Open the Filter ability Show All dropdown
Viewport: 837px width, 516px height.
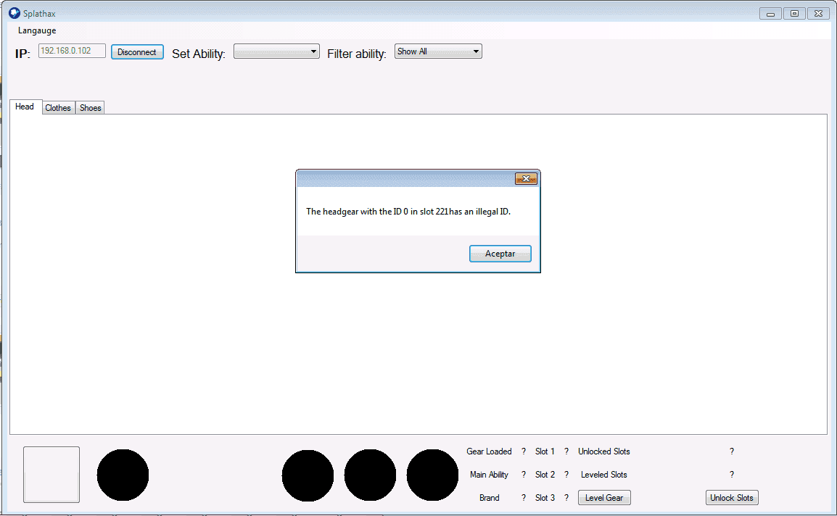pyautogui.click(x=438, y=51)
